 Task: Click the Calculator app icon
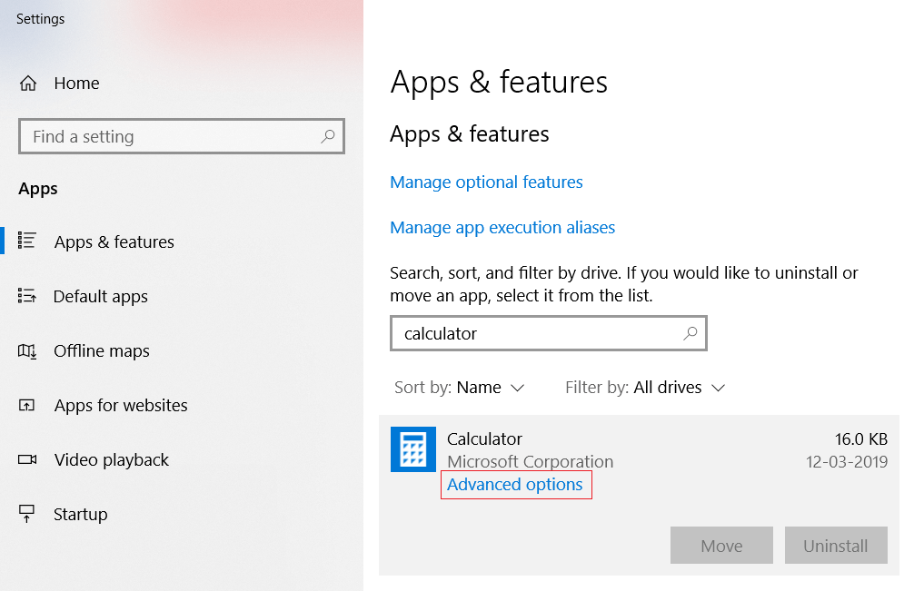pyautogui.click(x=413, y=449)
